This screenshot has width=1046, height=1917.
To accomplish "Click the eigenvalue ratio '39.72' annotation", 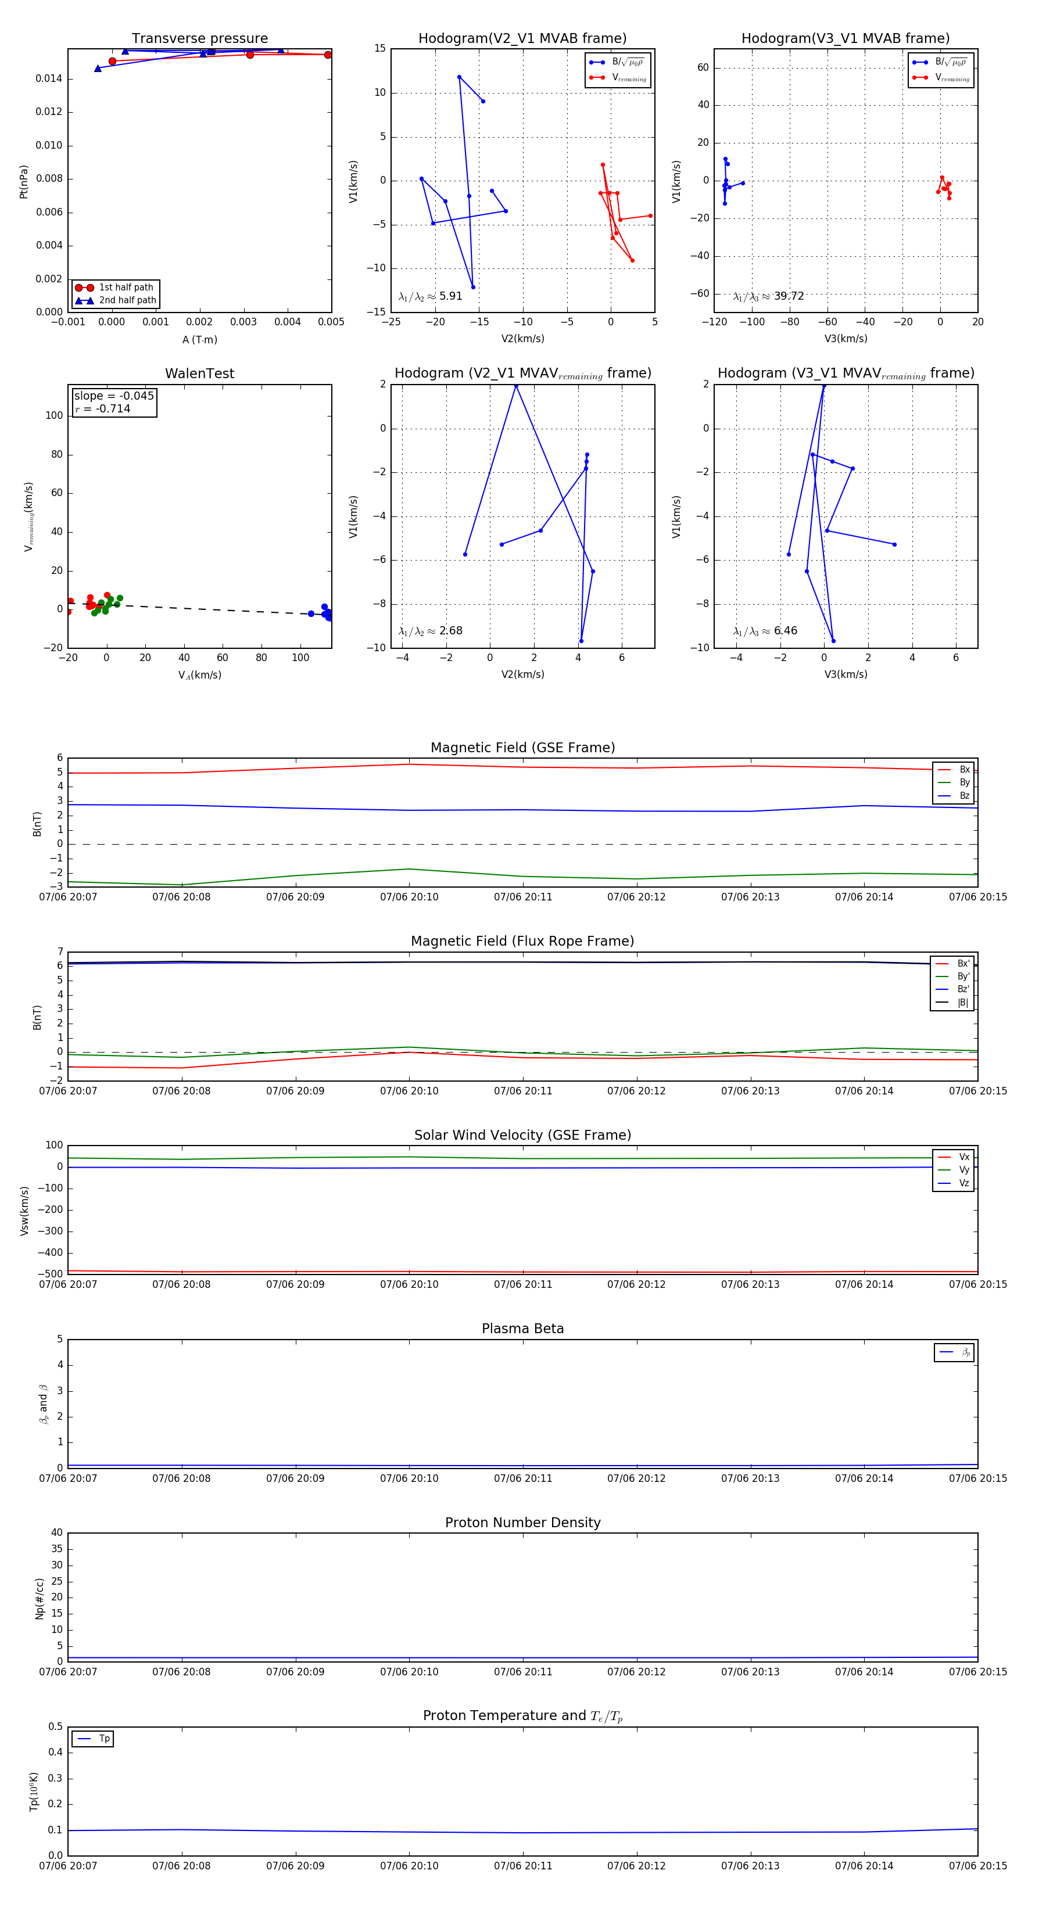I will point(768,296).
